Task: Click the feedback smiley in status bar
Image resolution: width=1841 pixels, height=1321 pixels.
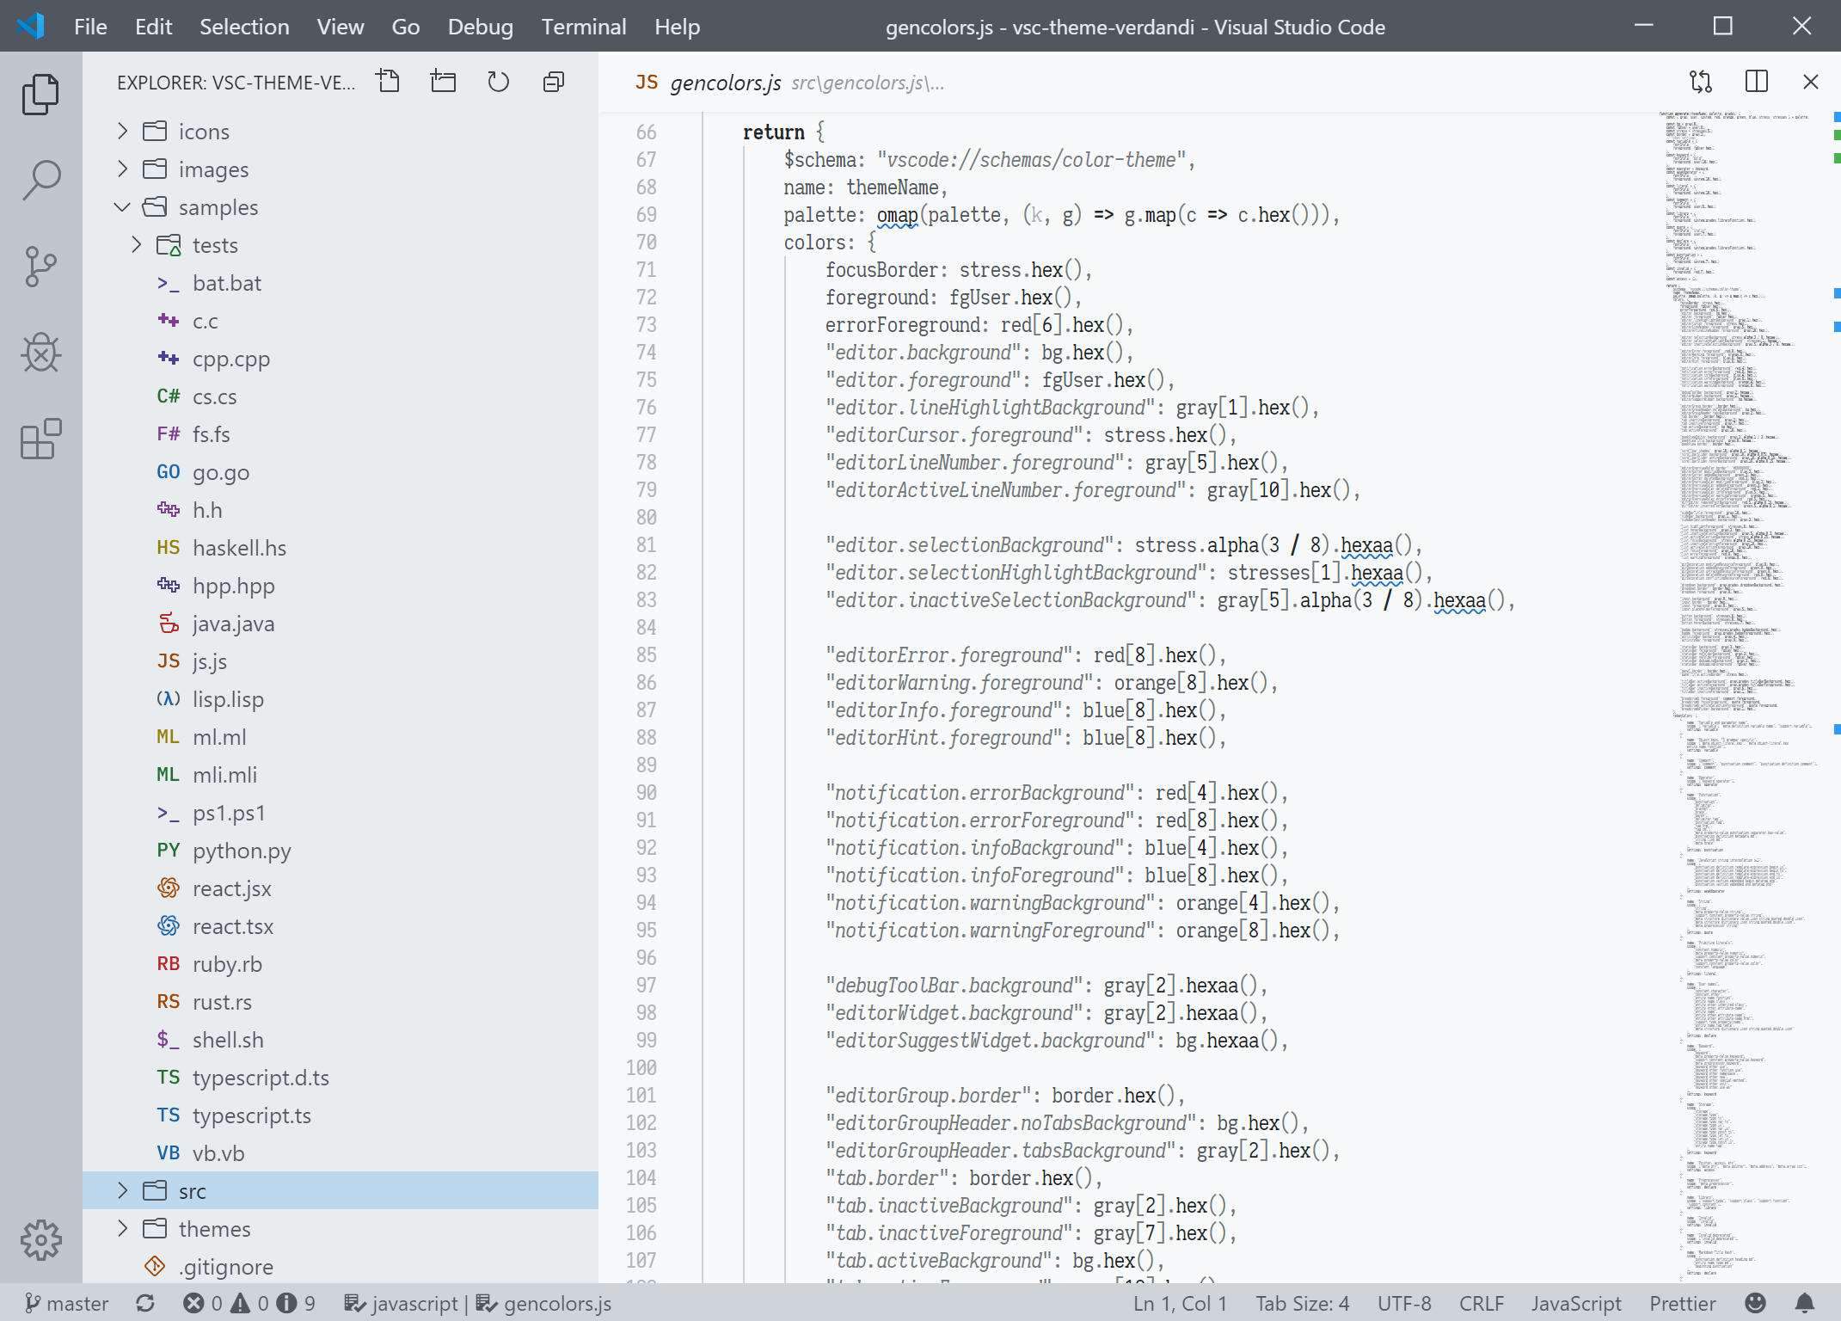Action: (1755, 1304)
